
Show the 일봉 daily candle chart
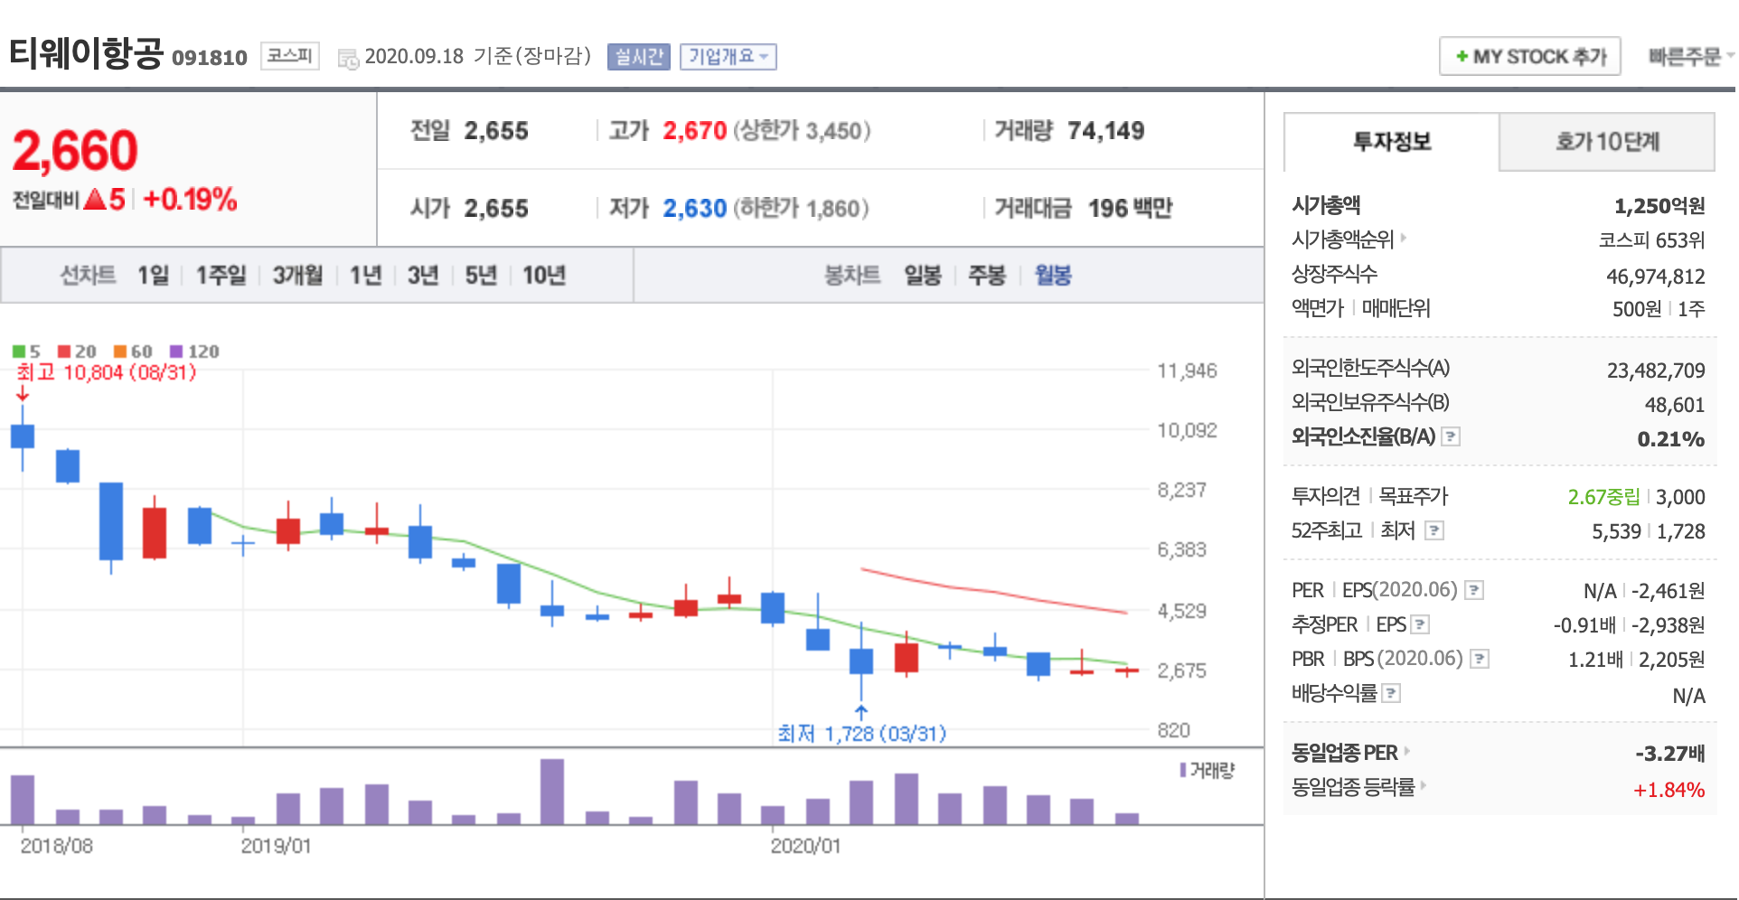(x=923, y=275)
